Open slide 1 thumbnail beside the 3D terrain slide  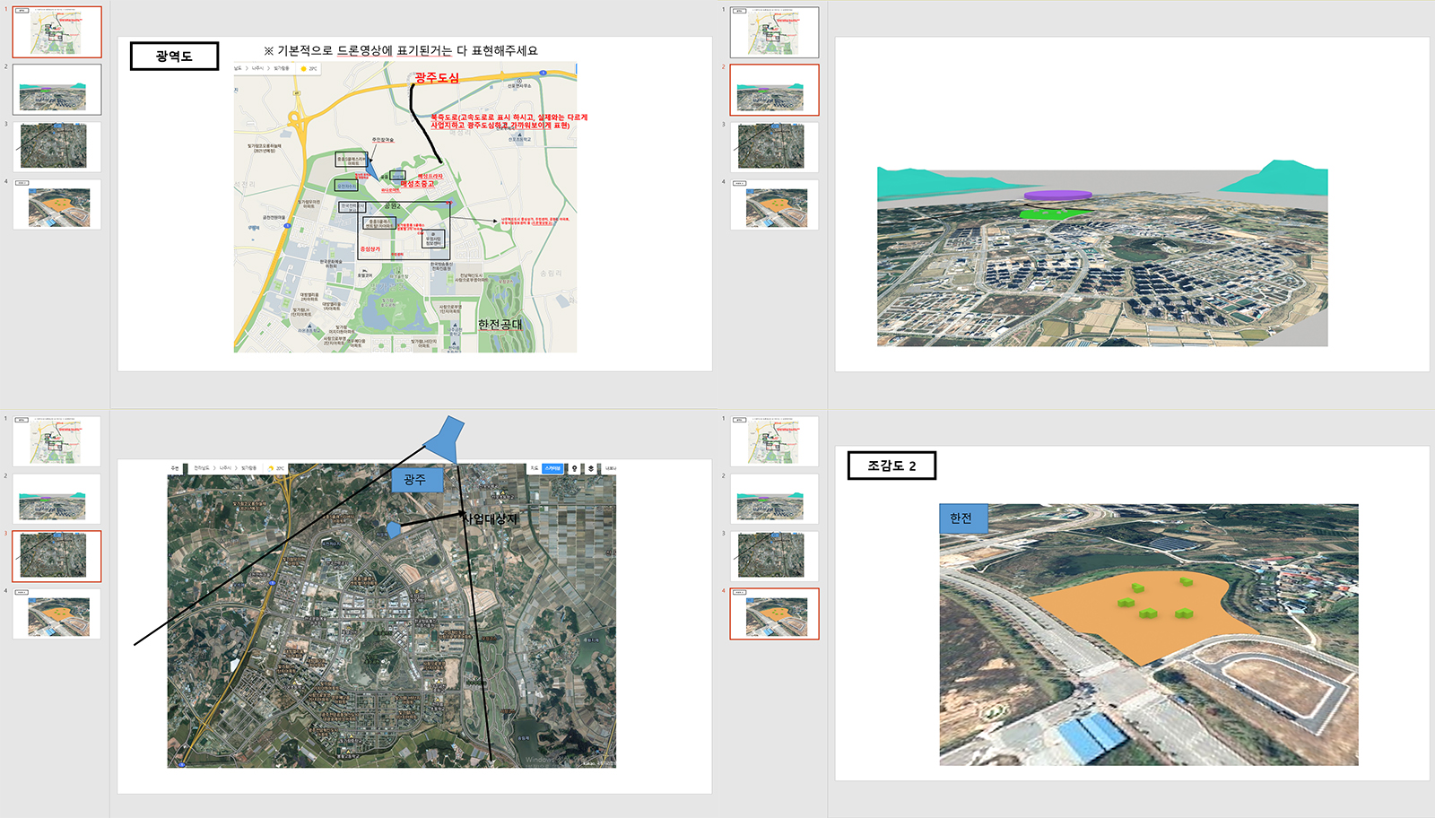(x=774, y=32)
